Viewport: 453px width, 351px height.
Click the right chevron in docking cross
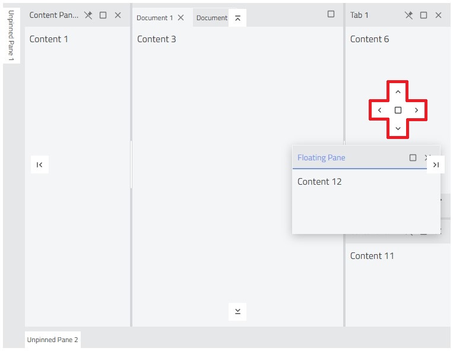[416, 110]
